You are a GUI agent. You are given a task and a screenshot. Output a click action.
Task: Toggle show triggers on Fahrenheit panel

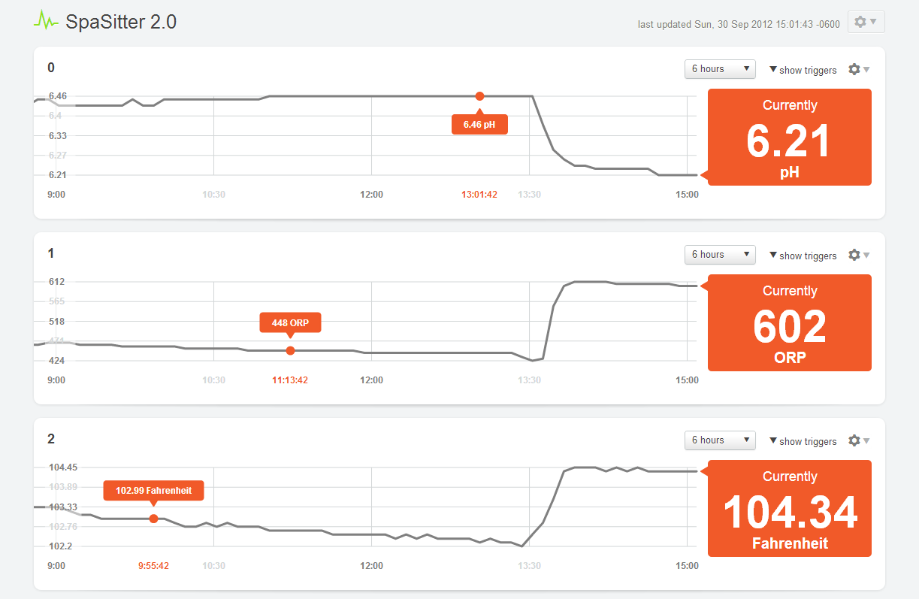pyautogui.click(x=803, y=441)
